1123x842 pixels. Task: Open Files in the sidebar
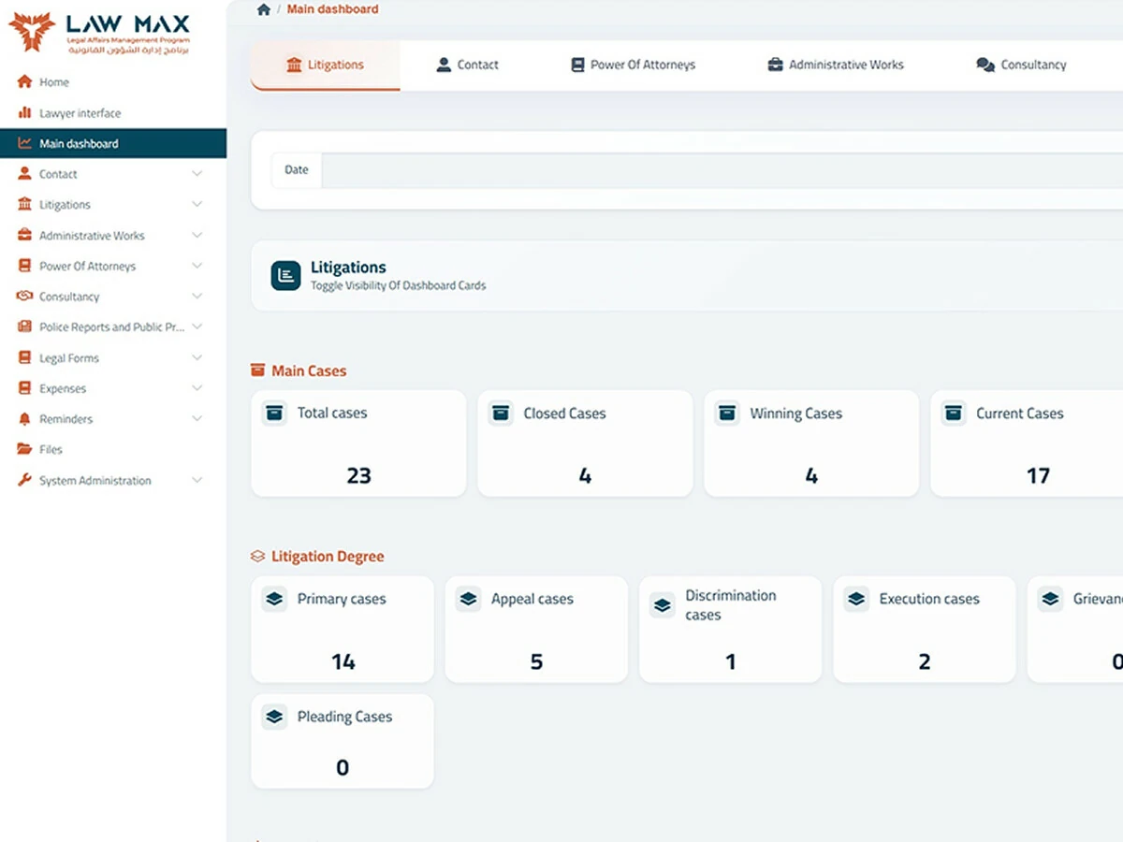point(113,449)
